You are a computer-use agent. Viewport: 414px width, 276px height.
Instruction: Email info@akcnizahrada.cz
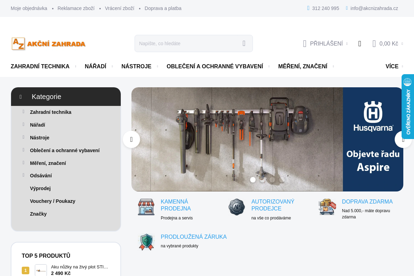[x=374, y=8]
